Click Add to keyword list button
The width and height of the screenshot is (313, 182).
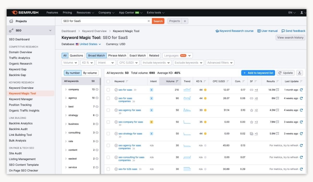coord(258,73)
